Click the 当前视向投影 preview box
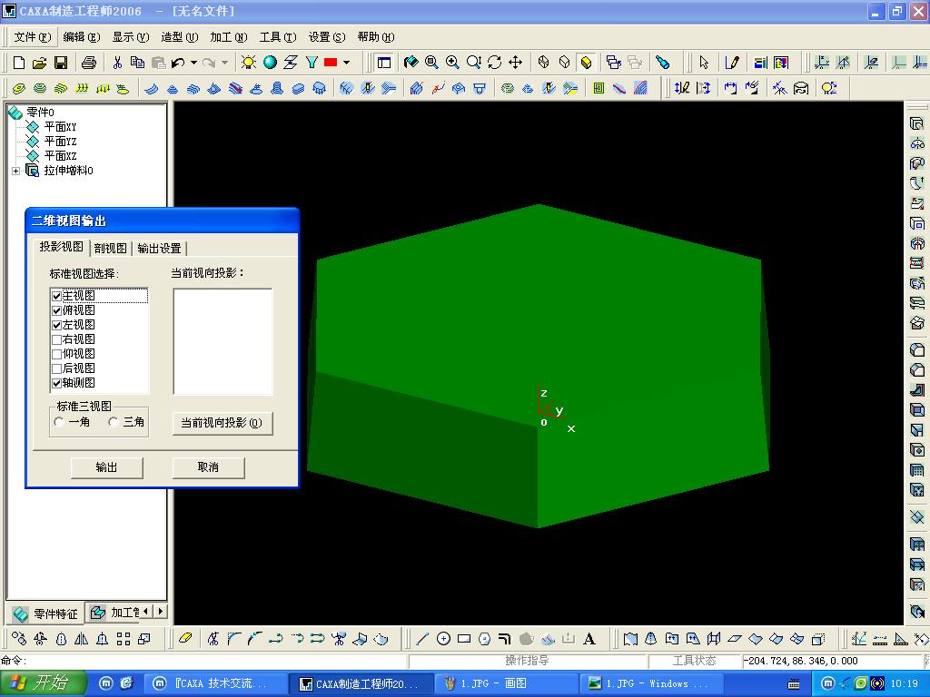The width and height of the screenshot is (930, 697). point(223,341)
